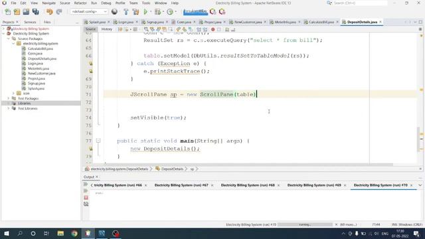
Task: Open the Refactor menu
Action: pyautogui.click(x=80, y=3)
